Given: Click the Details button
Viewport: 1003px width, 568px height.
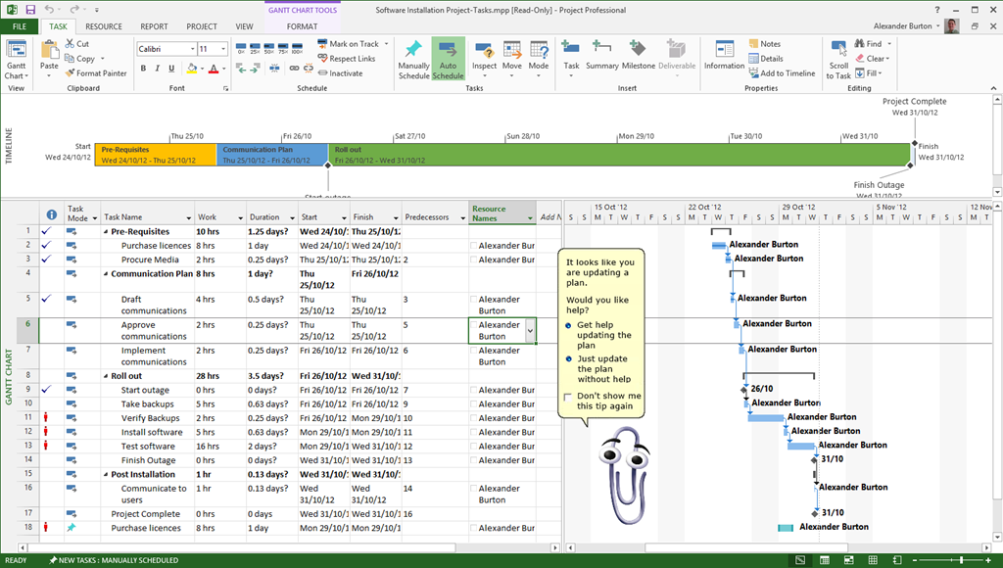Looking at the screenshot, I should [766, 58].
